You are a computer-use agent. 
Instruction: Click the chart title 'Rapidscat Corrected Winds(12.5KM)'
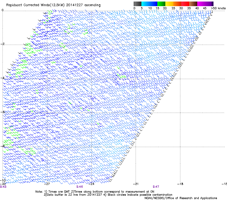point(35,5)
